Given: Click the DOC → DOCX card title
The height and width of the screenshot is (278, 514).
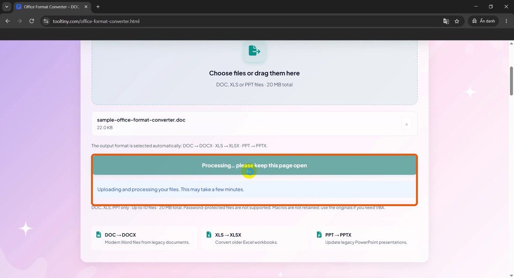Looking at the screenshot, I should pos(120,235).
